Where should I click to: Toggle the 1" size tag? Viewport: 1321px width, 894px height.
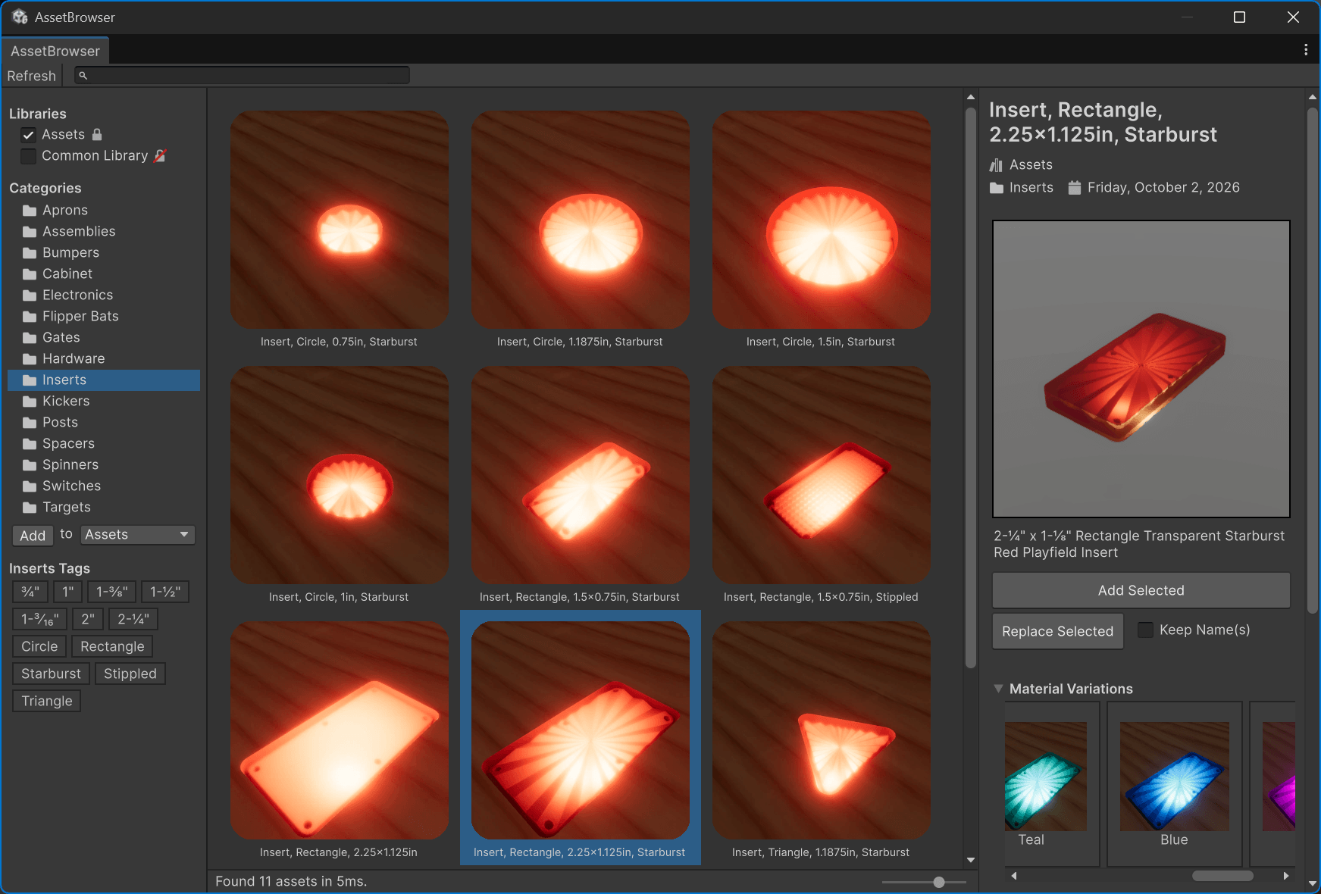[68, 592]
